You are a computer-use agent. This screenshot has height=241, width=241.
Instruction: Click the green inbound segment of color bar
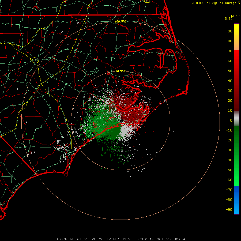click(236, 156)
